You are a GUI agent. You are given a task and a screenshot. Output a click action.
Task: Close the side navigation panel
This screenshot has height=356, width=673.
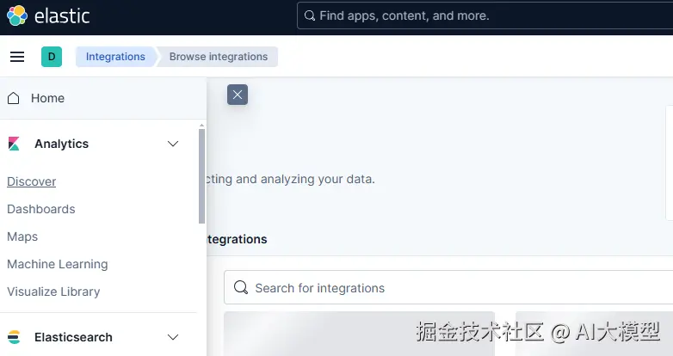238,95
